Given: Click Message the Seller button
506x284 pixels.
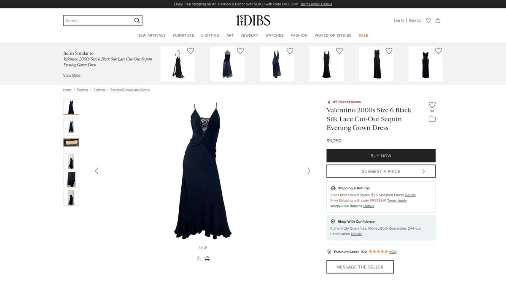Looking at the screenshot, I should (x=360, y=267).
